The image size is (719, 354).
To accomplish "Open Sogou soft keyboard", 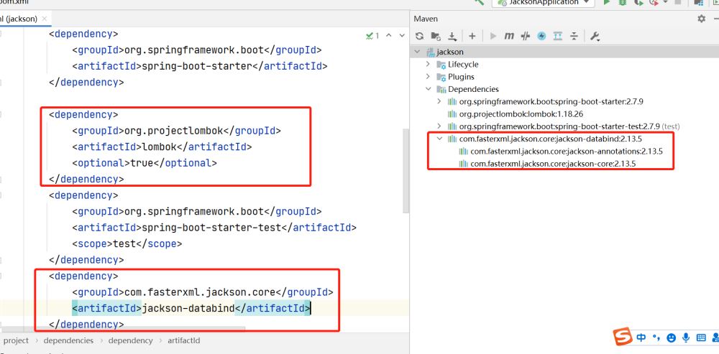I will [700, 338].
